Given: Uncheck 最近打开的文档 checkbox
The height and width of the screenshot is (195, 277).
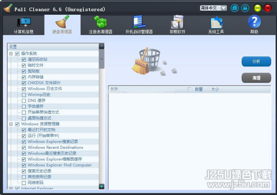Looking at the screenshot, I should click(24, 130).
